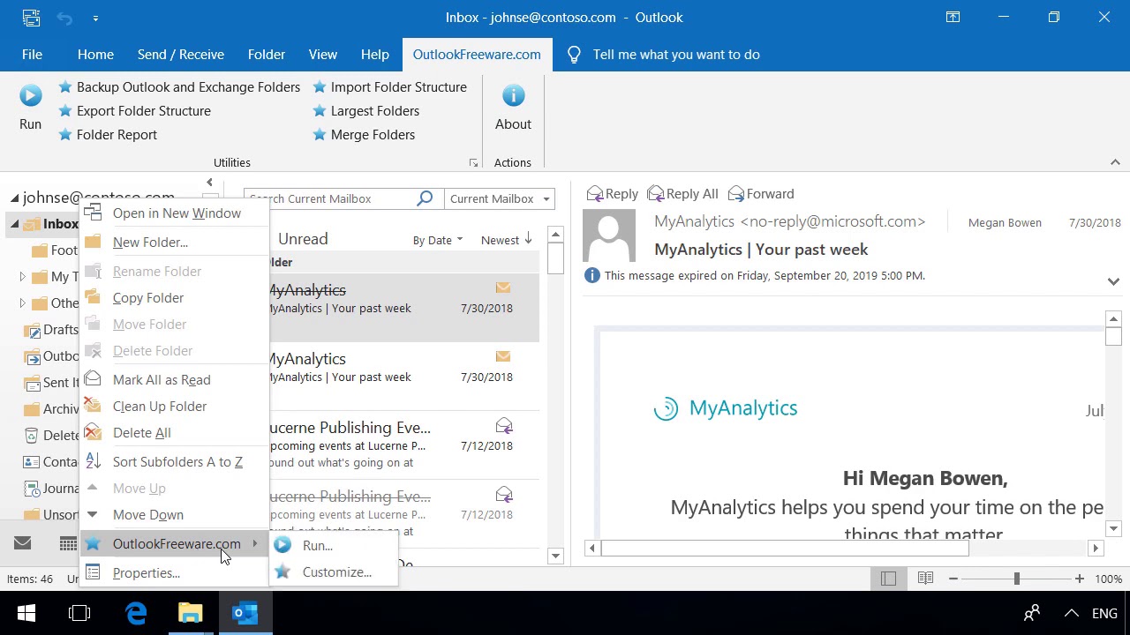Choose Open in New Window

pyautogui.click(x=177, y=213)
